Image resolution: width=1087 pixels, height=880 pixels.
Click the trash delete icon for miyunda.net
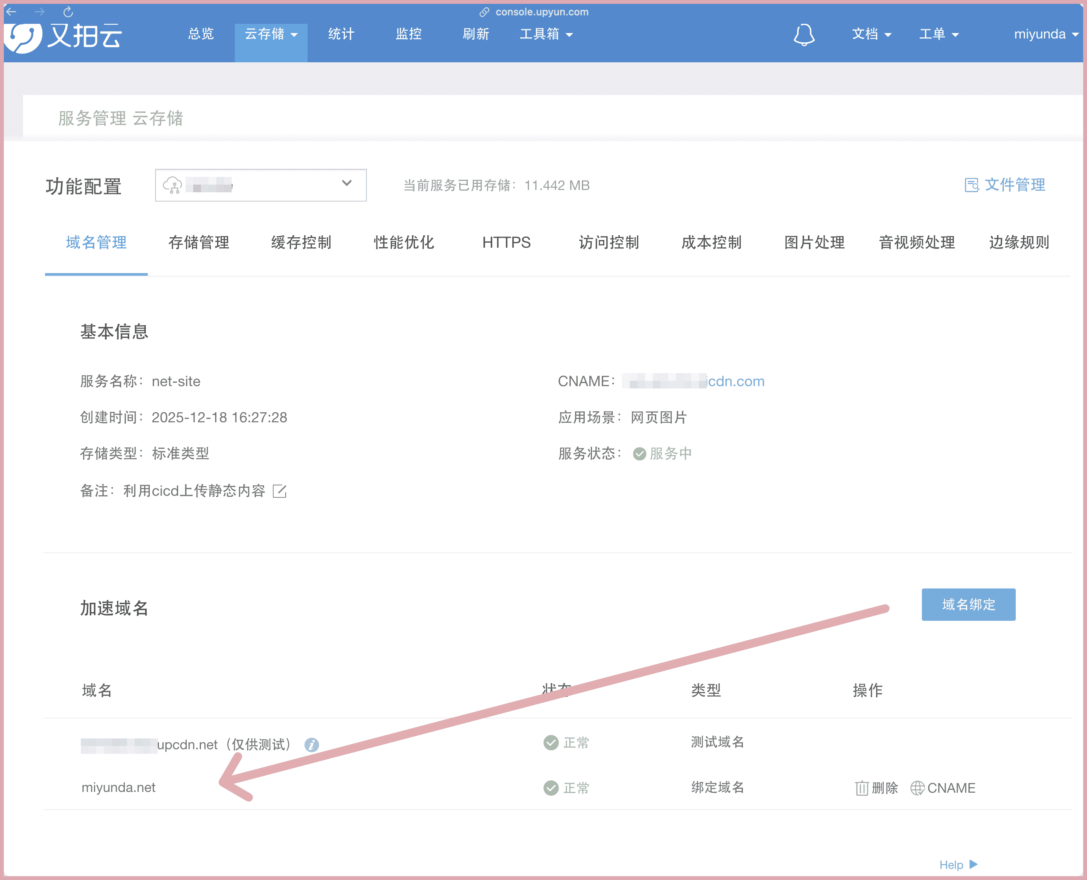[x=861, y=788]
